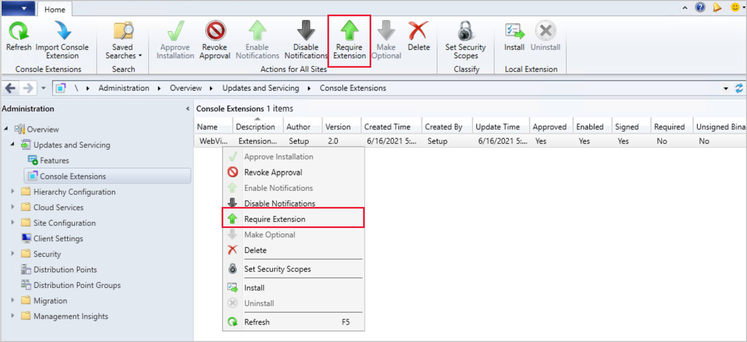The width and height of the screenshot is (747, 342).
Task: Select Distribution Points in the tree
Action: point(65,269)
